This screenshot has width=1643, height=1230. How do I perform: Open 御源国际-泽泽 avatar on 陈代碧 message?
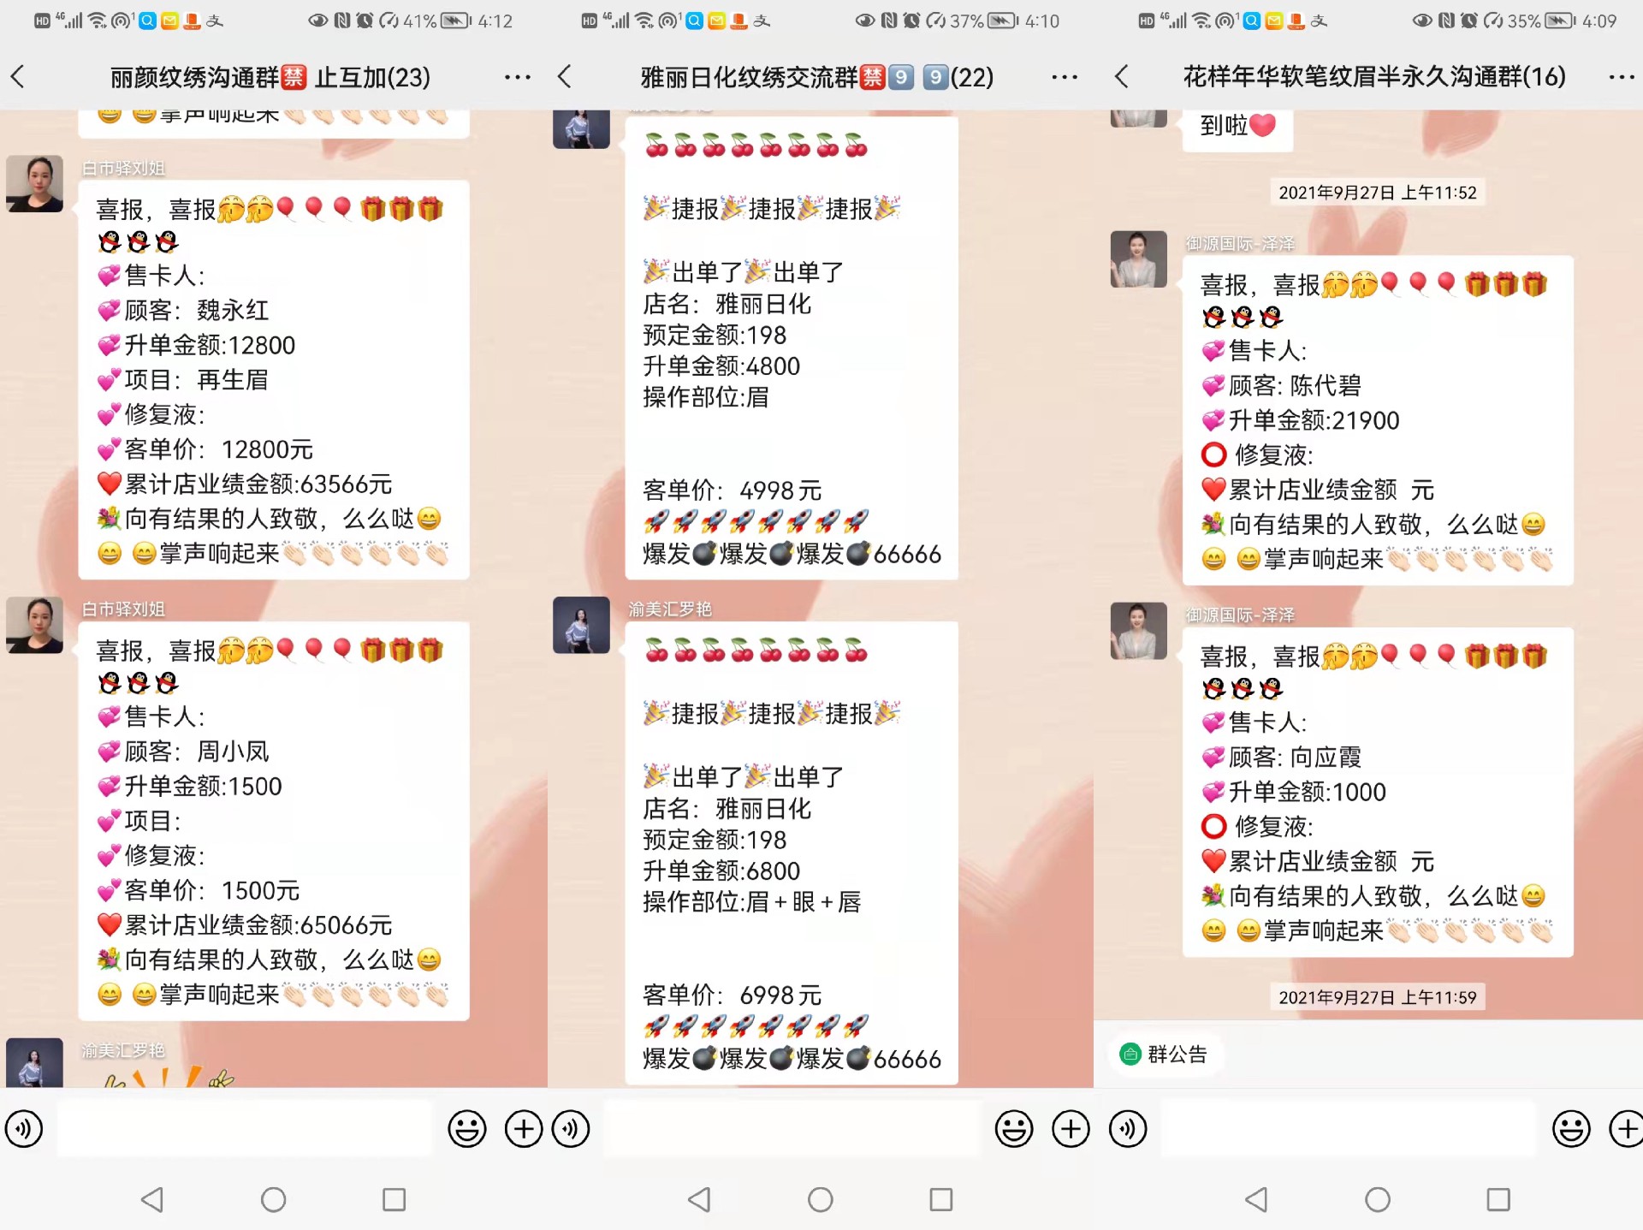tap(1138, 259)
